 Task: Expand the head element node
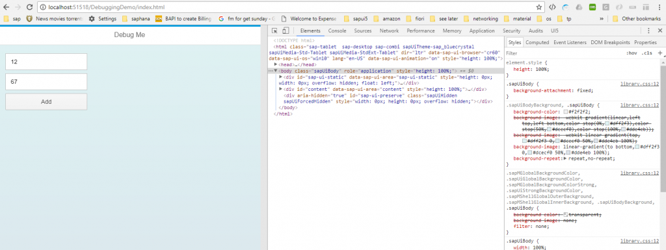(276, 64)
